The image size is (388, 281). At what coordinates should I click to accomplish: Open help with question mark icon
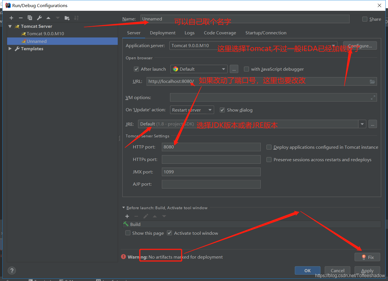12,270
